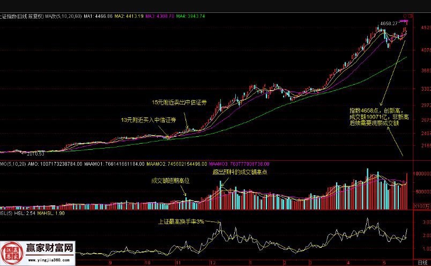
Task: Click the 超出预料的成交额高点 annotation
Action: click(x=239, y=172)
